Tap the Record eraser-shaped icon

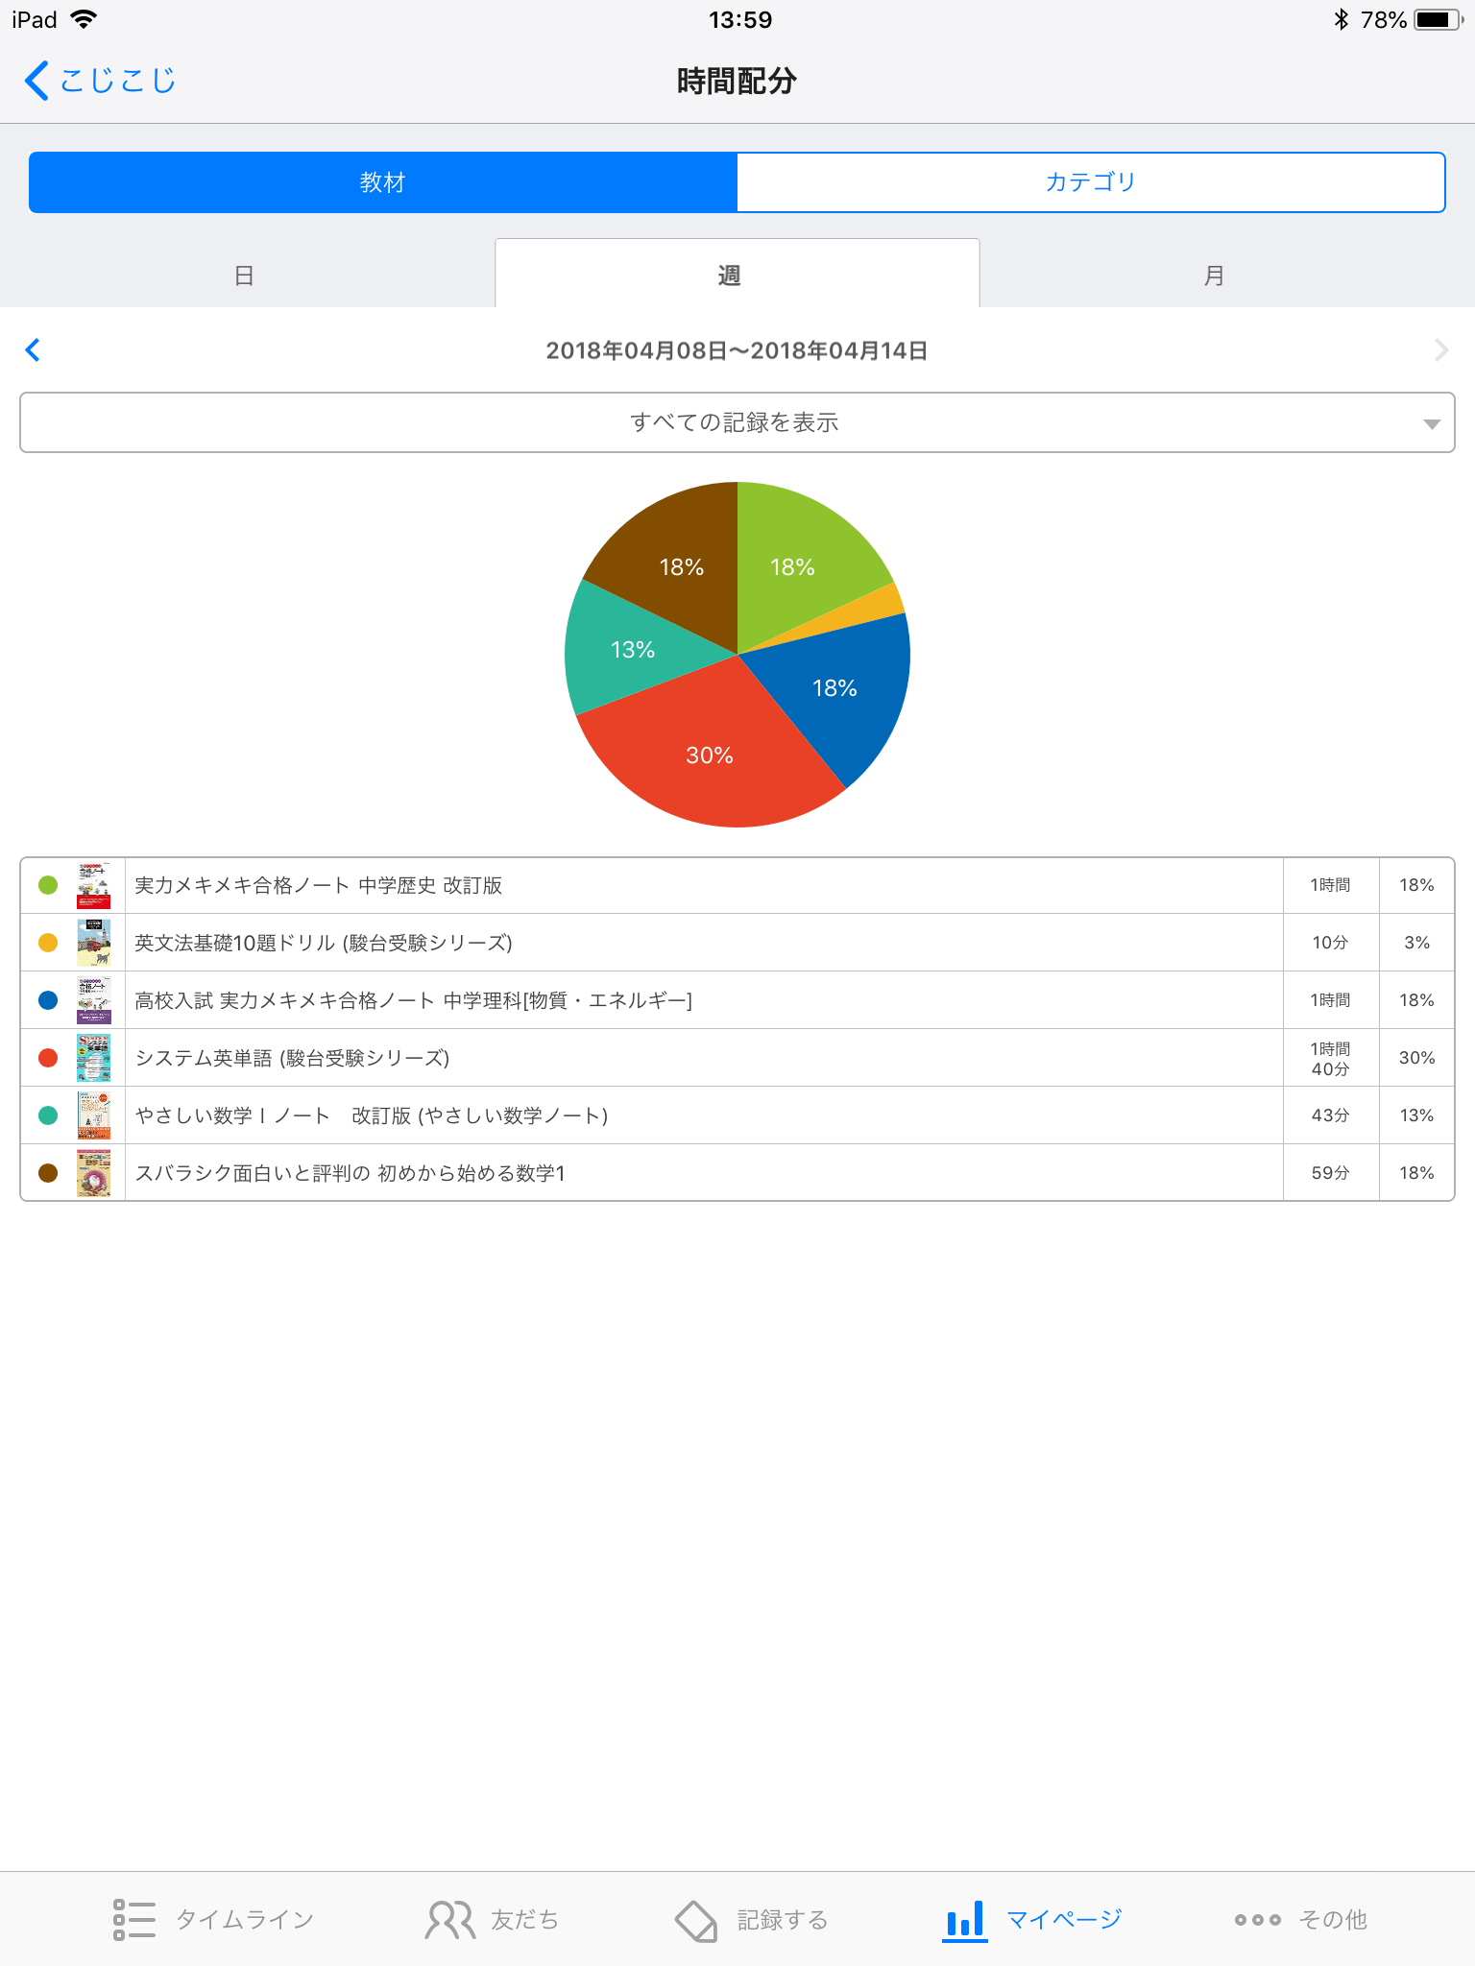tap(696, 1919)
